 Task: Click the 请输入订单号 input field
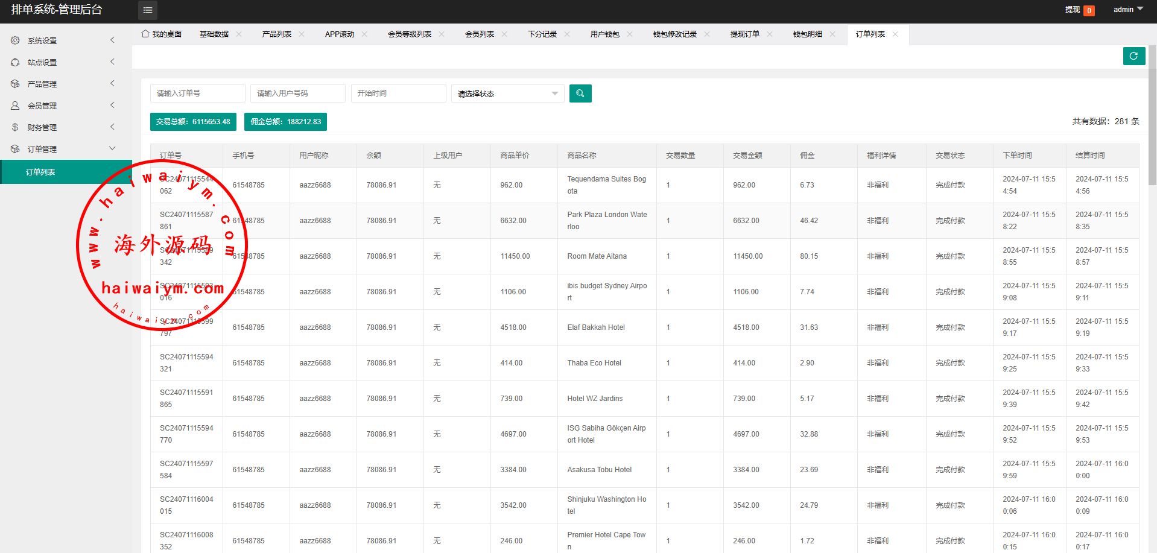click(x=197, y=93)
